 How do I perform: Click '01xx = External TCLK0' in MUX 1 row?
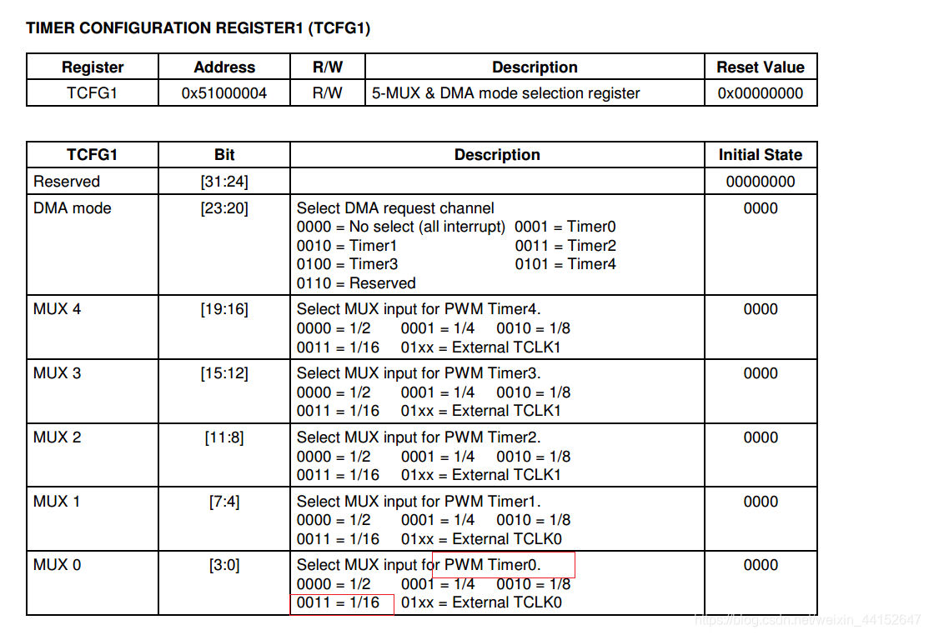point(481,538)
